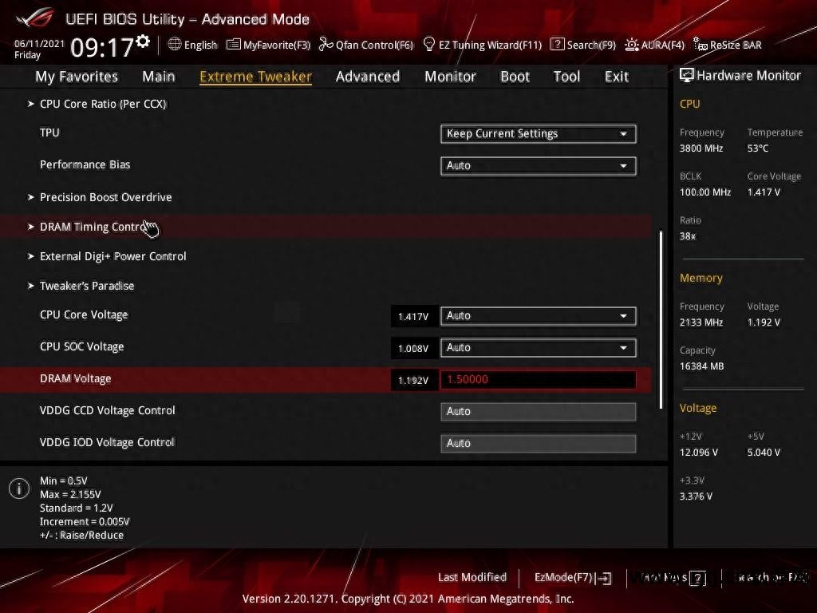
Task: Click the 1.417V reading beside CPU Core Voltage
Action: click(413, 316)
